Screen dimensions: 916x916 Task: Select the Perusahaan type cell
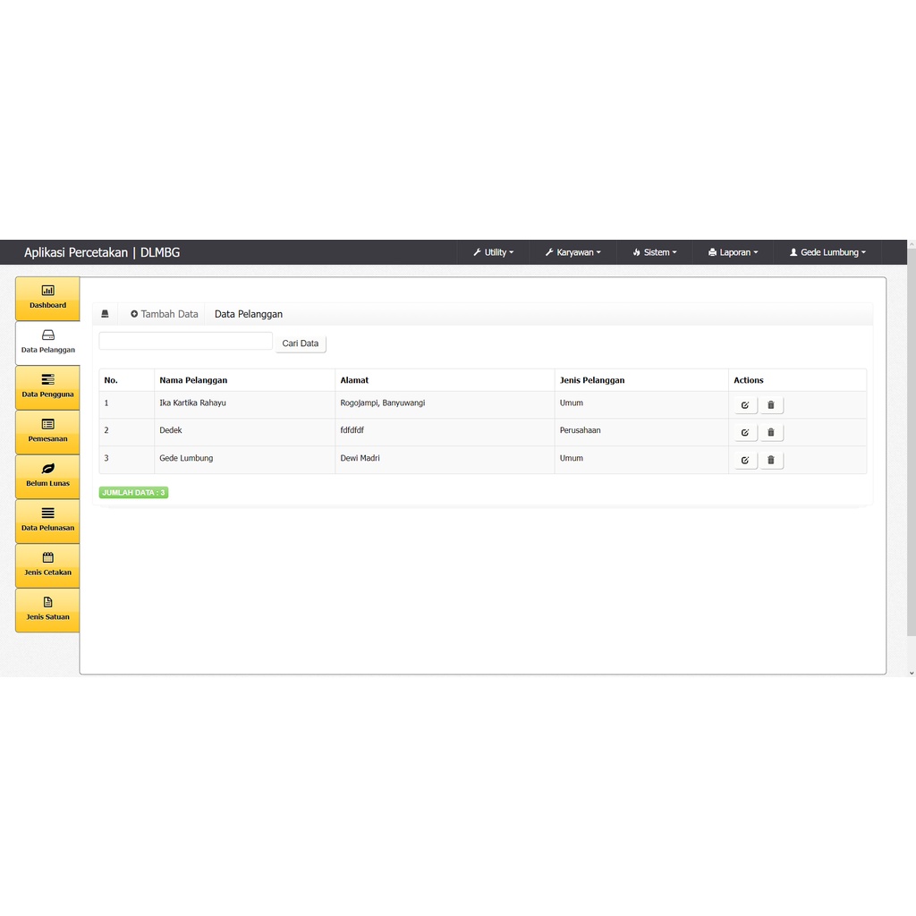tap(641, 432)
